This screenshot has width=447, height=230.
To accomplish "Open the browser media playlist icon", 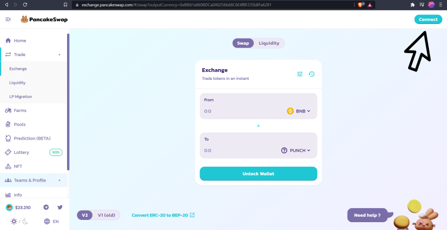I will click(x=422, y=5).
